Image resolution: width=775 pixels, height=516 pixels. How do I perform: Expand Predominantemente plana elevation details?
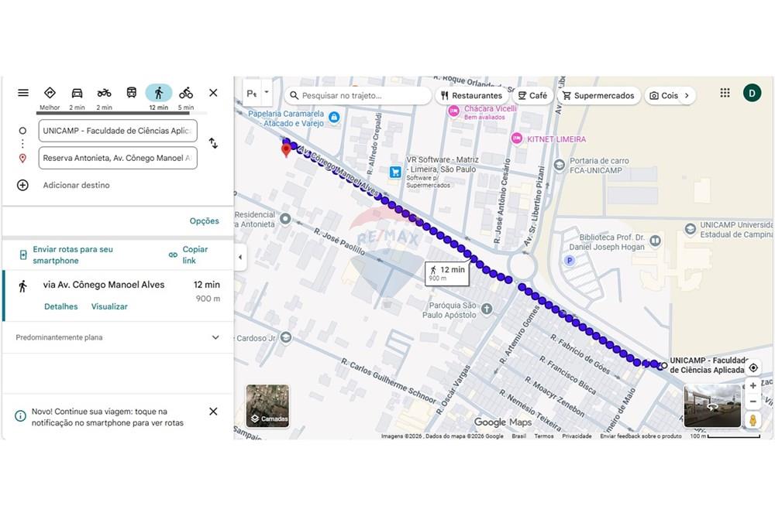[x=215, y=337]
